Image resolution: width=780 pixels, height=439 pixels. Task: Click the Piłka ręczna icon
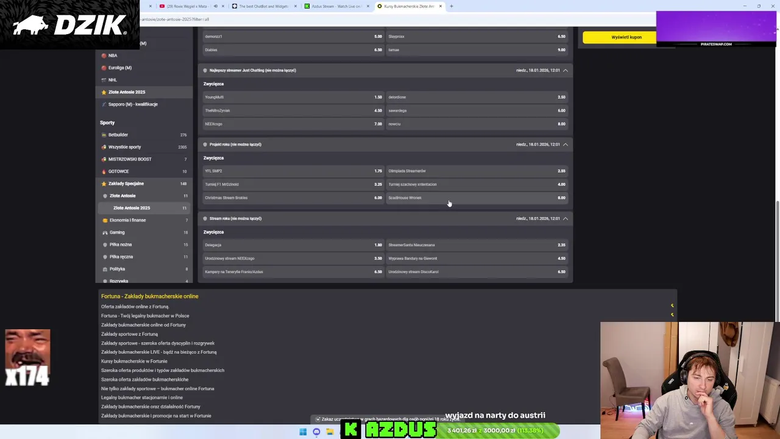(x=105, y=257)
